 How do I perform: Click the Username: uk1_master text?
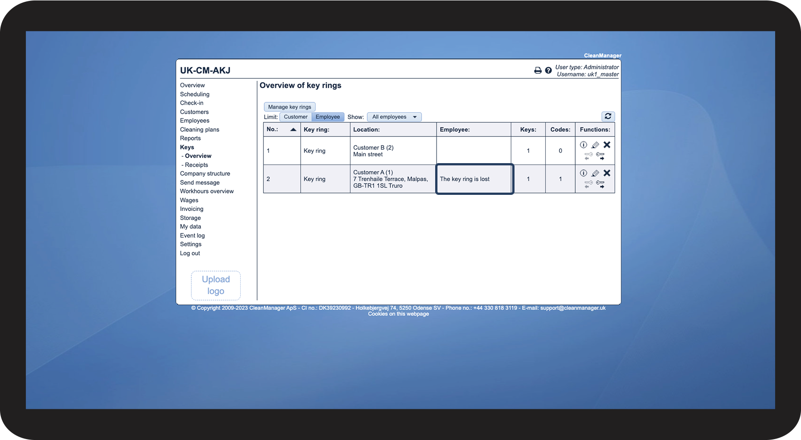587,74
